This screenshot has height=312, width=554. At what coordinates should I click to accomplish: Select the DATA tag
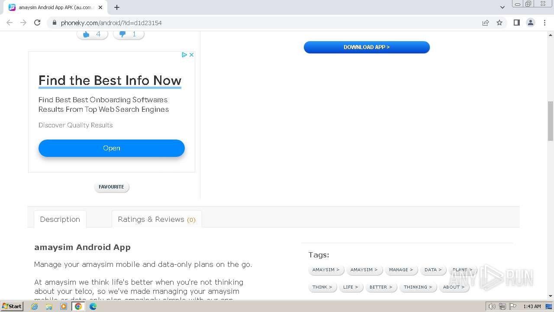(x=433, y=270)
